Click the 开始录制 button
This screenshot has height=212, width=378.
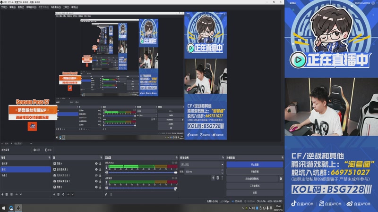point(255,171)
